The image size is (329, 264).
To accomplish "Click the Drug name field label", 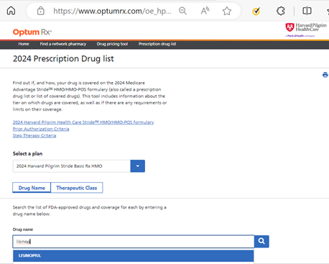I will click(23, 229).
